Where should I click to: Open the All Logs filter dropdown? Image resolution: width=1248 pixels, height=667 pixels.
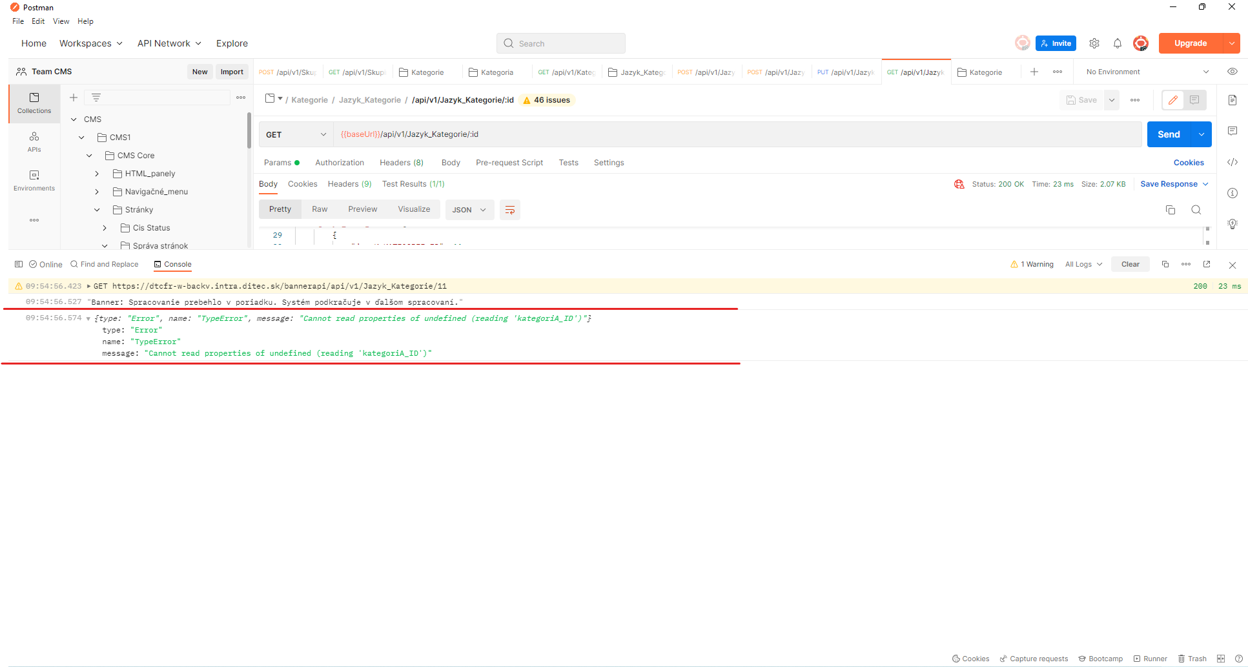pos(1083,264)
